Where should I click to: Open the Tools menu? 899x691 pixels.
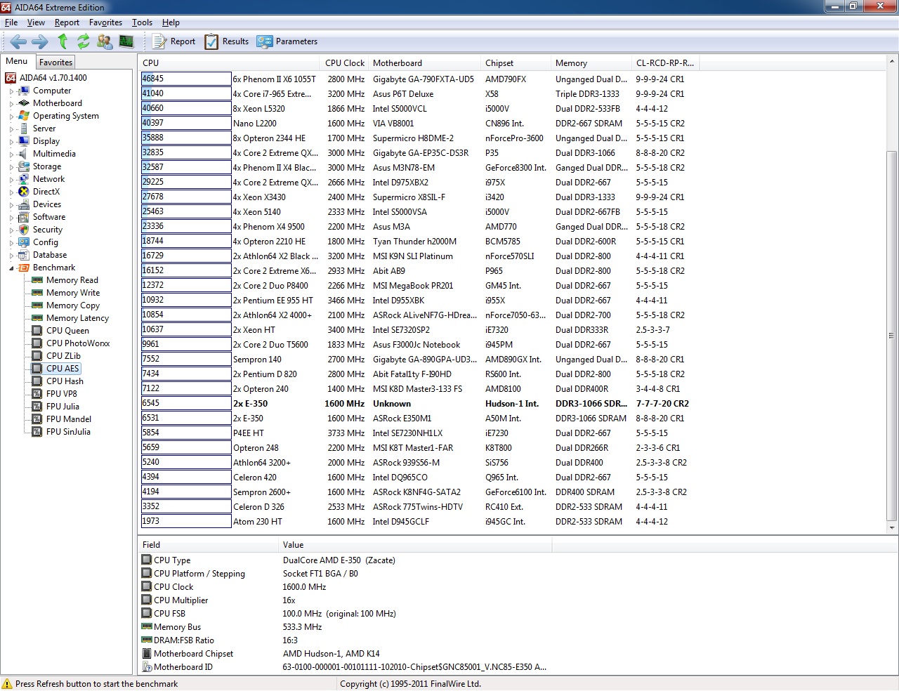142,22
